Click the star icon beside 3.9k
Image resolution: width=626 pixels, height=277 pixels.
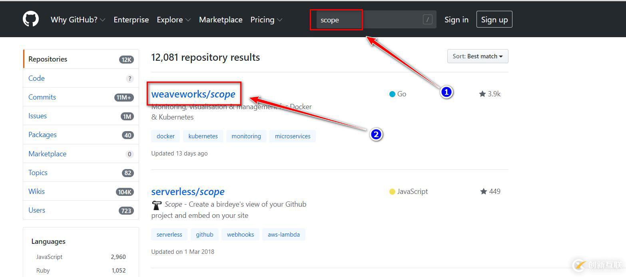tap(482, 94)
